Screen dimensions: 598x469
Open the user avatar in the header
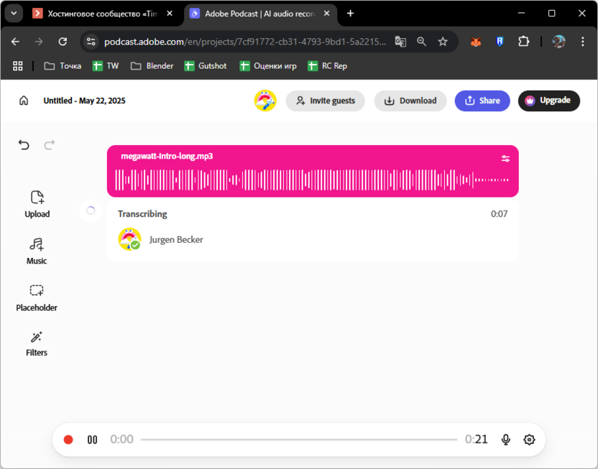pyautogui.click(x=265, y=101)
